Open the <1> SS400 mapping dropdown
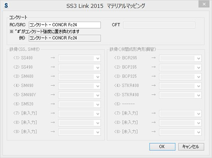 coord(79,58)
